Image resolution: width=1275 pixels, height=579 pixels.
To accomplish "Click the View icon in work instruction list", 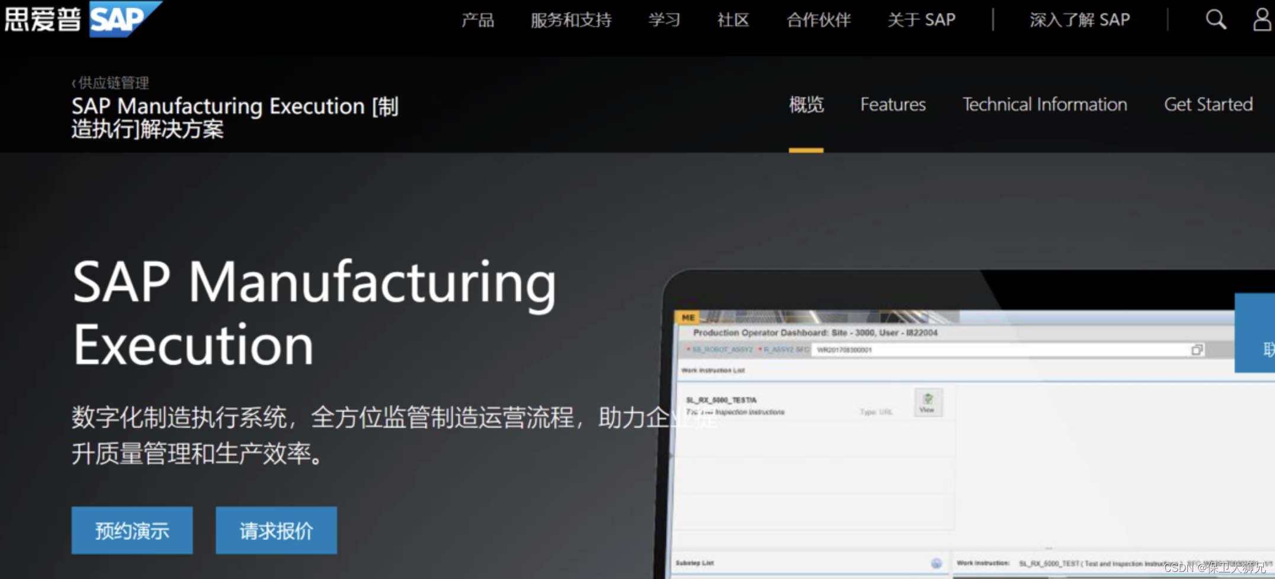I will (928, 403).
